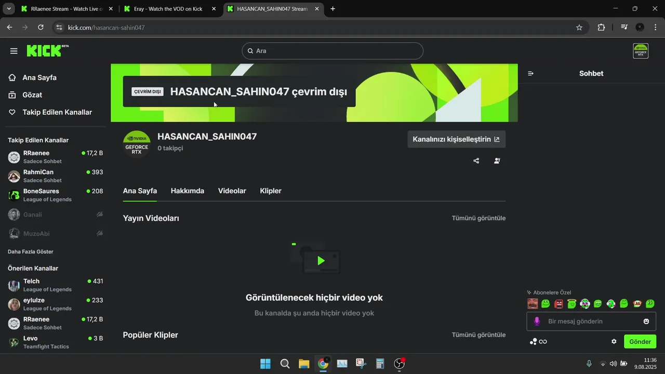Viewport: 665px width, 374px height.
Task: Pick the halo angel green emote
Action: [572, 304]
